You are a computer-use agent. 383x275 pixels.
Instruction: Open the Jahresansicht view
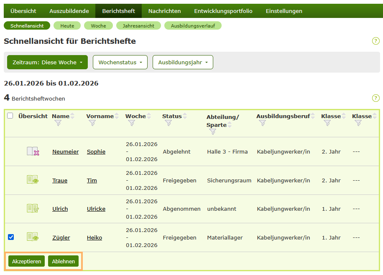tap(138, 25)
